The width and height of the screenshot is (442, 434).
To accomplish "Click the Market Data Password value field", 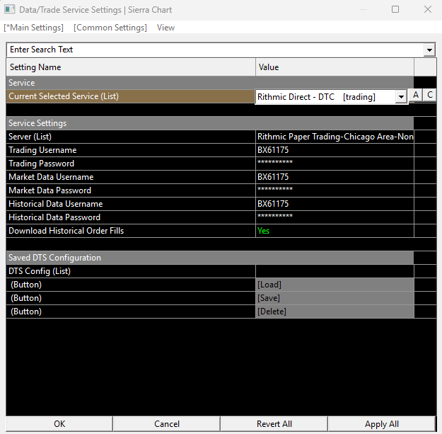I will pos(335,190).
